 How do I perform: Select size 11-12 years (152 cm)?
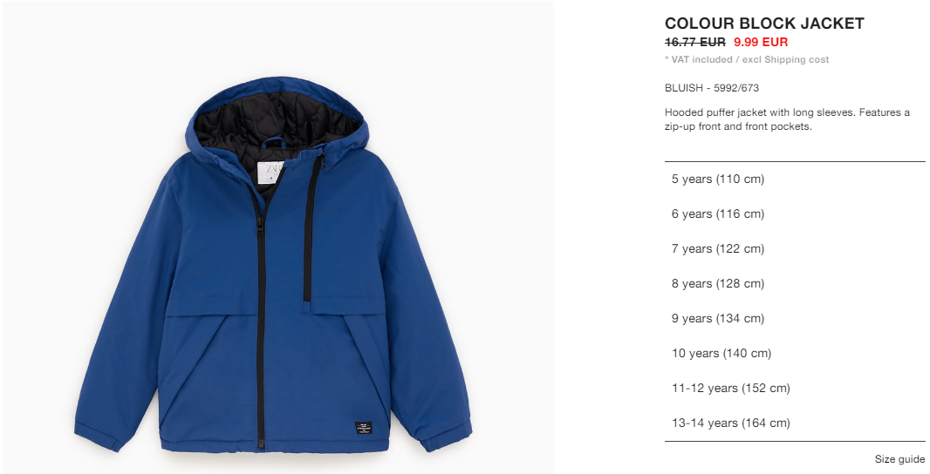pyautogui.click(x=794, y=388)
